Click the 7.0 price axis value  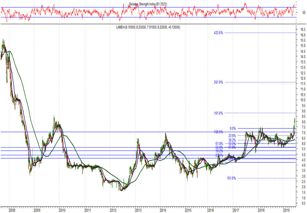pos(303,133)
